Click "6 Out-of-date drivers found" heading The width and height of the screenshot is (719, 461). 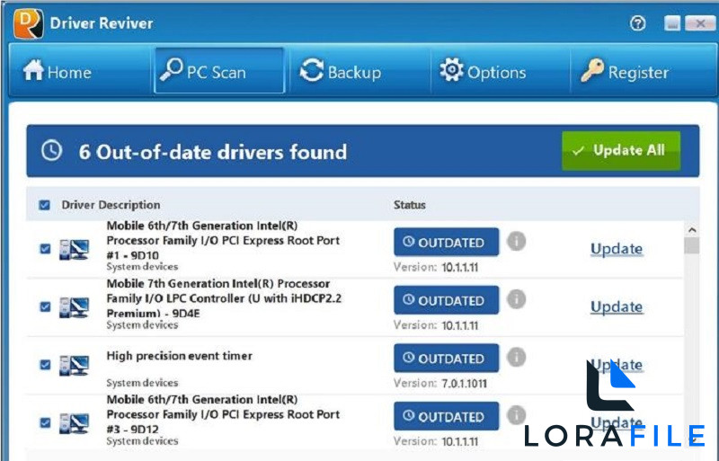(213, 152)
